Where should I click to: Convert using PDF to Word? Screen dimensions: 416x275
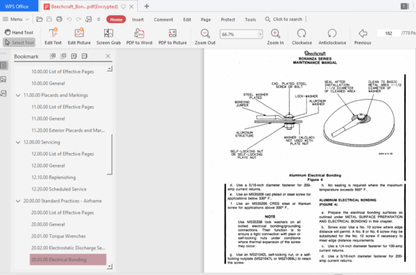point(139,37)
